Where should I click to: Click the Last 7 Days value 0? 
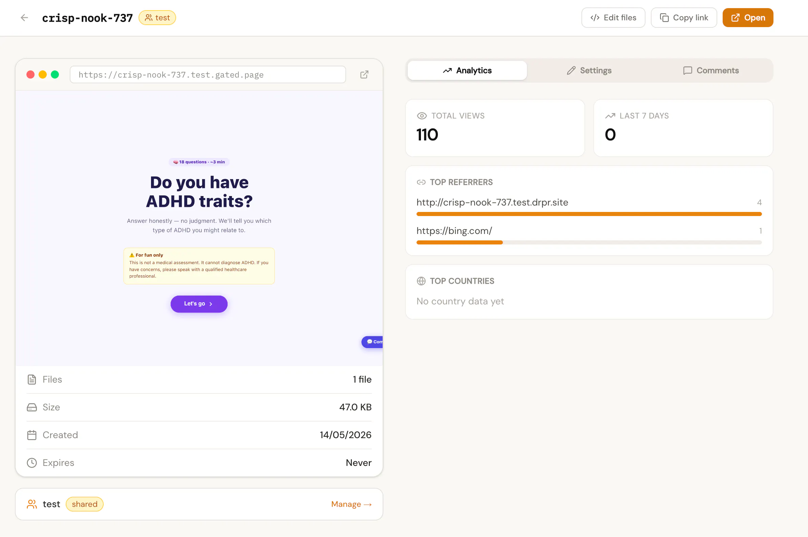610,135
